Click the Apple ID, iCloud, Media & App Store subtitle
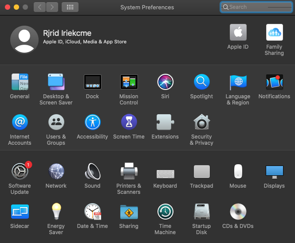 click(85, 42)
